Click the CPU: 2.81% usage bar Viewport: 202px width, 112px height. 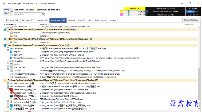[x=193, y=15]
